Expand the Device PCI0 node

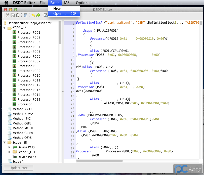[x=10, y=147]
